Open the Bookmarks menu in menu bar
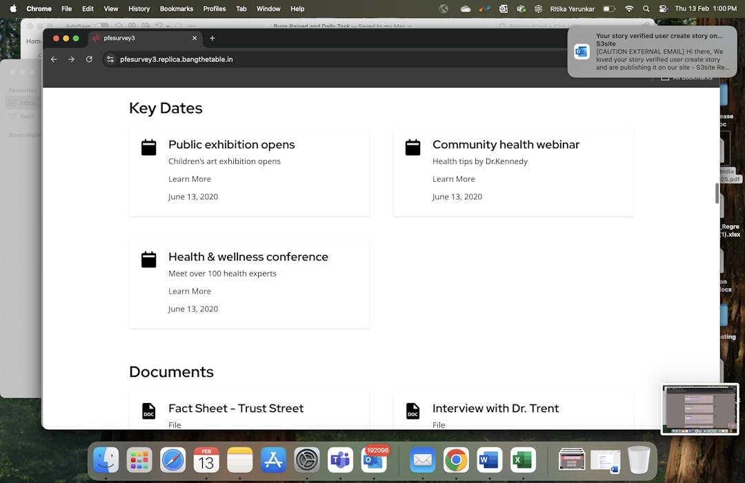Screen dimensions: 745x483 point(176,9)
